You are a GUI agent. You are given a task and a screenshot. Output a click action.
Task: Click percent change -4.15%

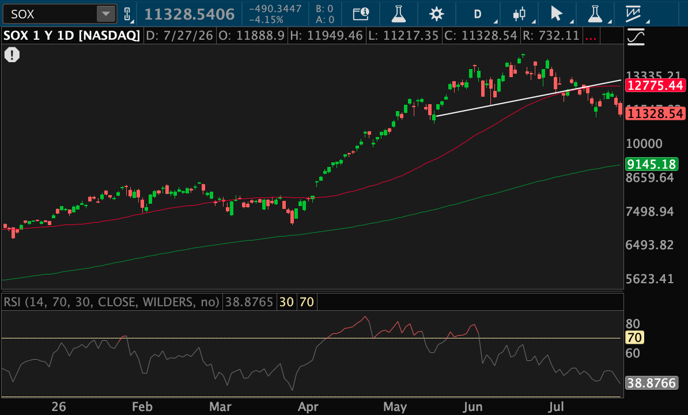266,20
